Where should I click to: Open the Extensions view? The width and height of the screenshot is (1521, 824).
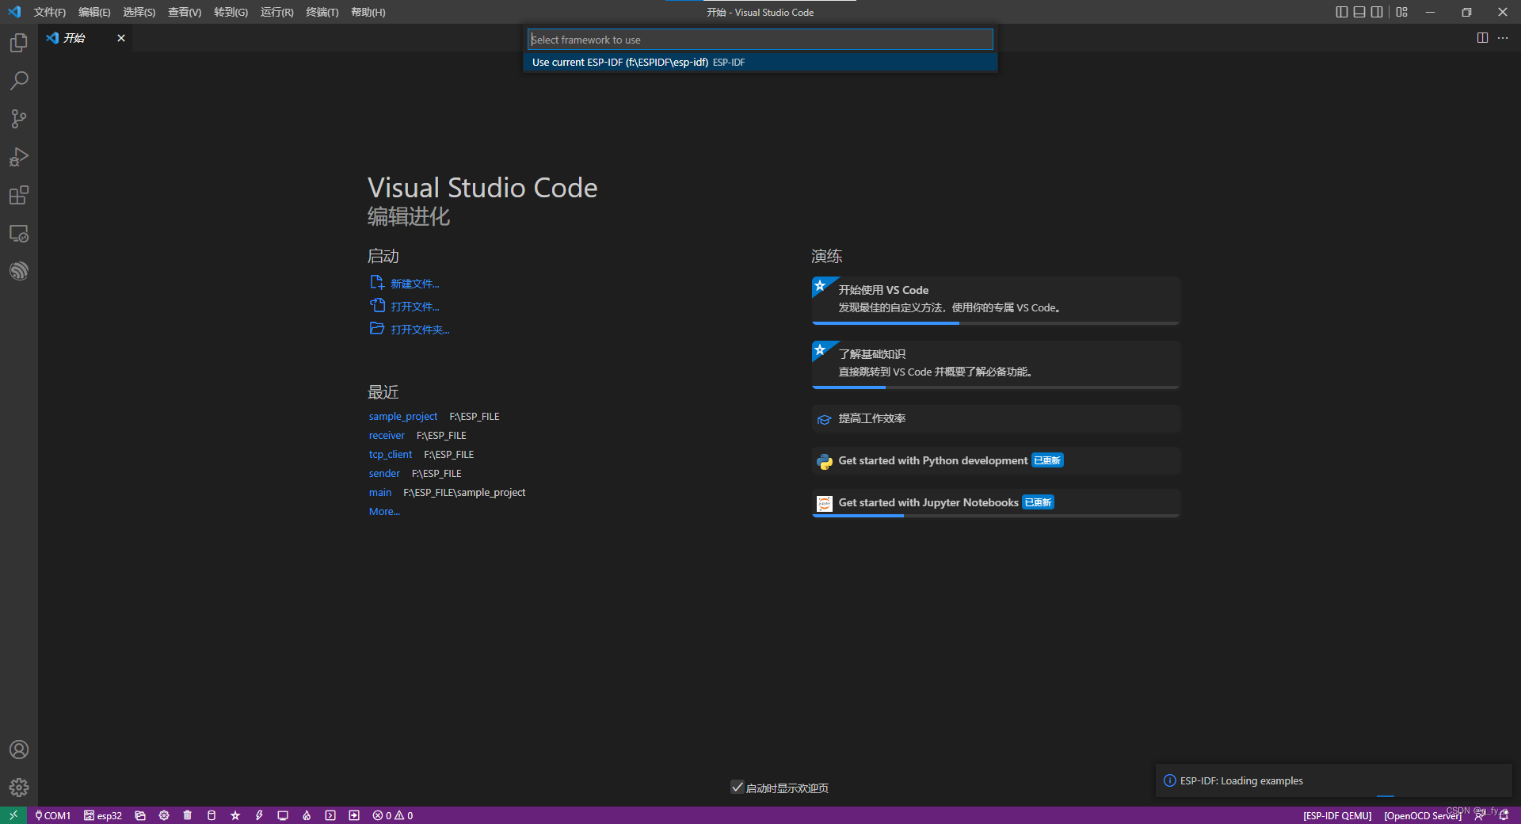(19, 195)
